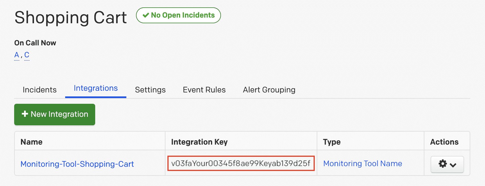Click the Name column header

[x=31, y=141]
